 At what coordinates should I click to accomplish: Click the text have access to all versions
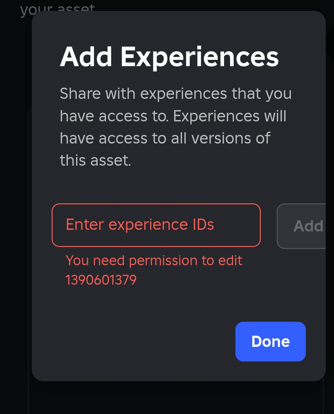[165, 138]
